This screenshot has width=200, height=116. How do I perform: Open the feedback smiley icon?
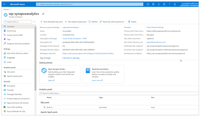click(175, 4)
